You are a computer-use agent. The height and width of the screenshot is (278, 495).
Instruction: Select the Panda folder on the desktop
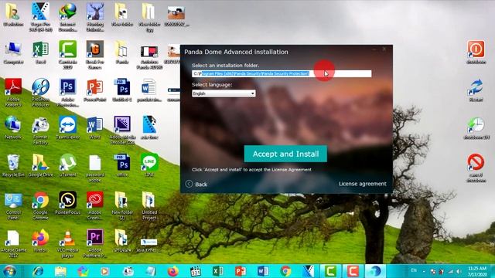coord(122,53)
